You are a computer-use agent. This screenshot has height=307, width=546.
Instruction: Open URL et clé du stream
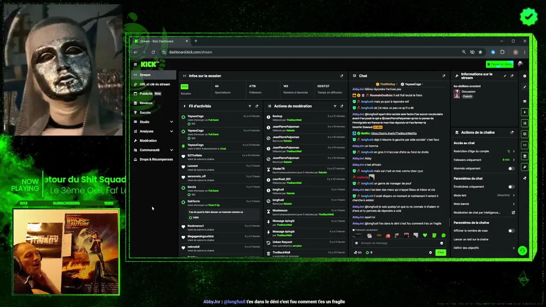pyautogui.click(x=154, y=84)
